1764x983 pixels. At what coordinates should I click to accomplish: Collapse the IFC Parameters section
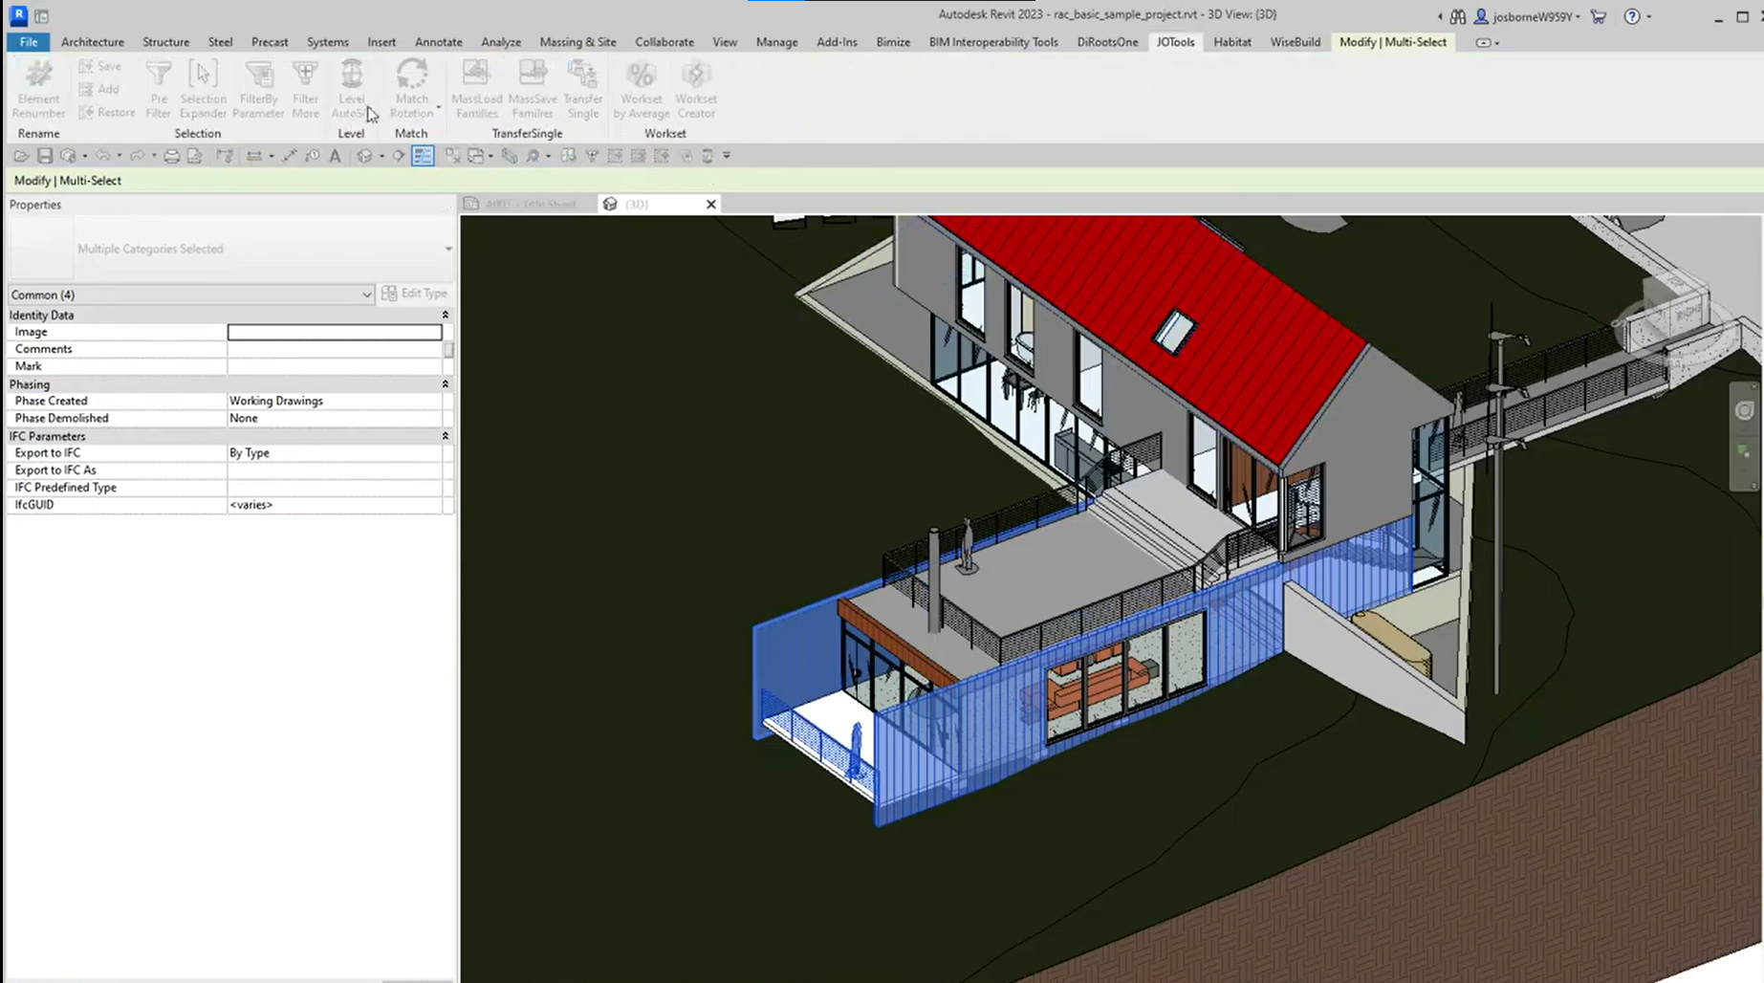445,436
